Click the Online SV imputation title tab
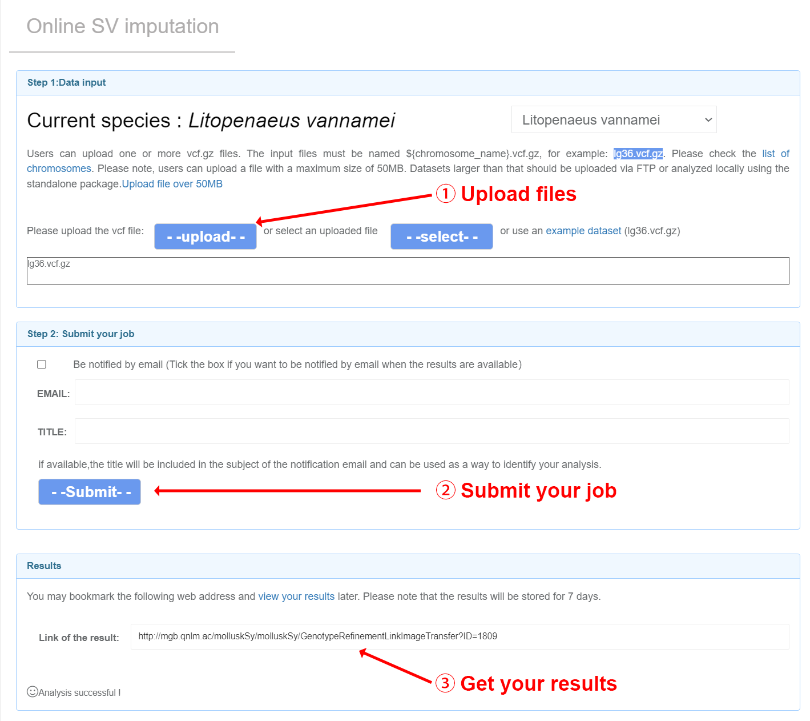The height and width of the screenshot is (721, 810). point(123,26)
